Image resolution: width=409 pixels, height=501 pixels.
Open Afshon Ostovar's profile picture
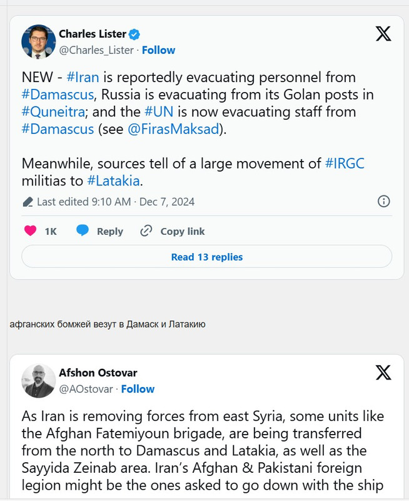[39, 381]
